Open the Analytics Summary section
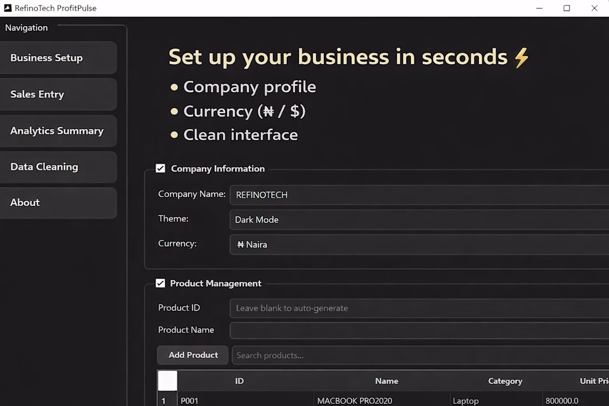The image size is (609, 406). (58, 131)
